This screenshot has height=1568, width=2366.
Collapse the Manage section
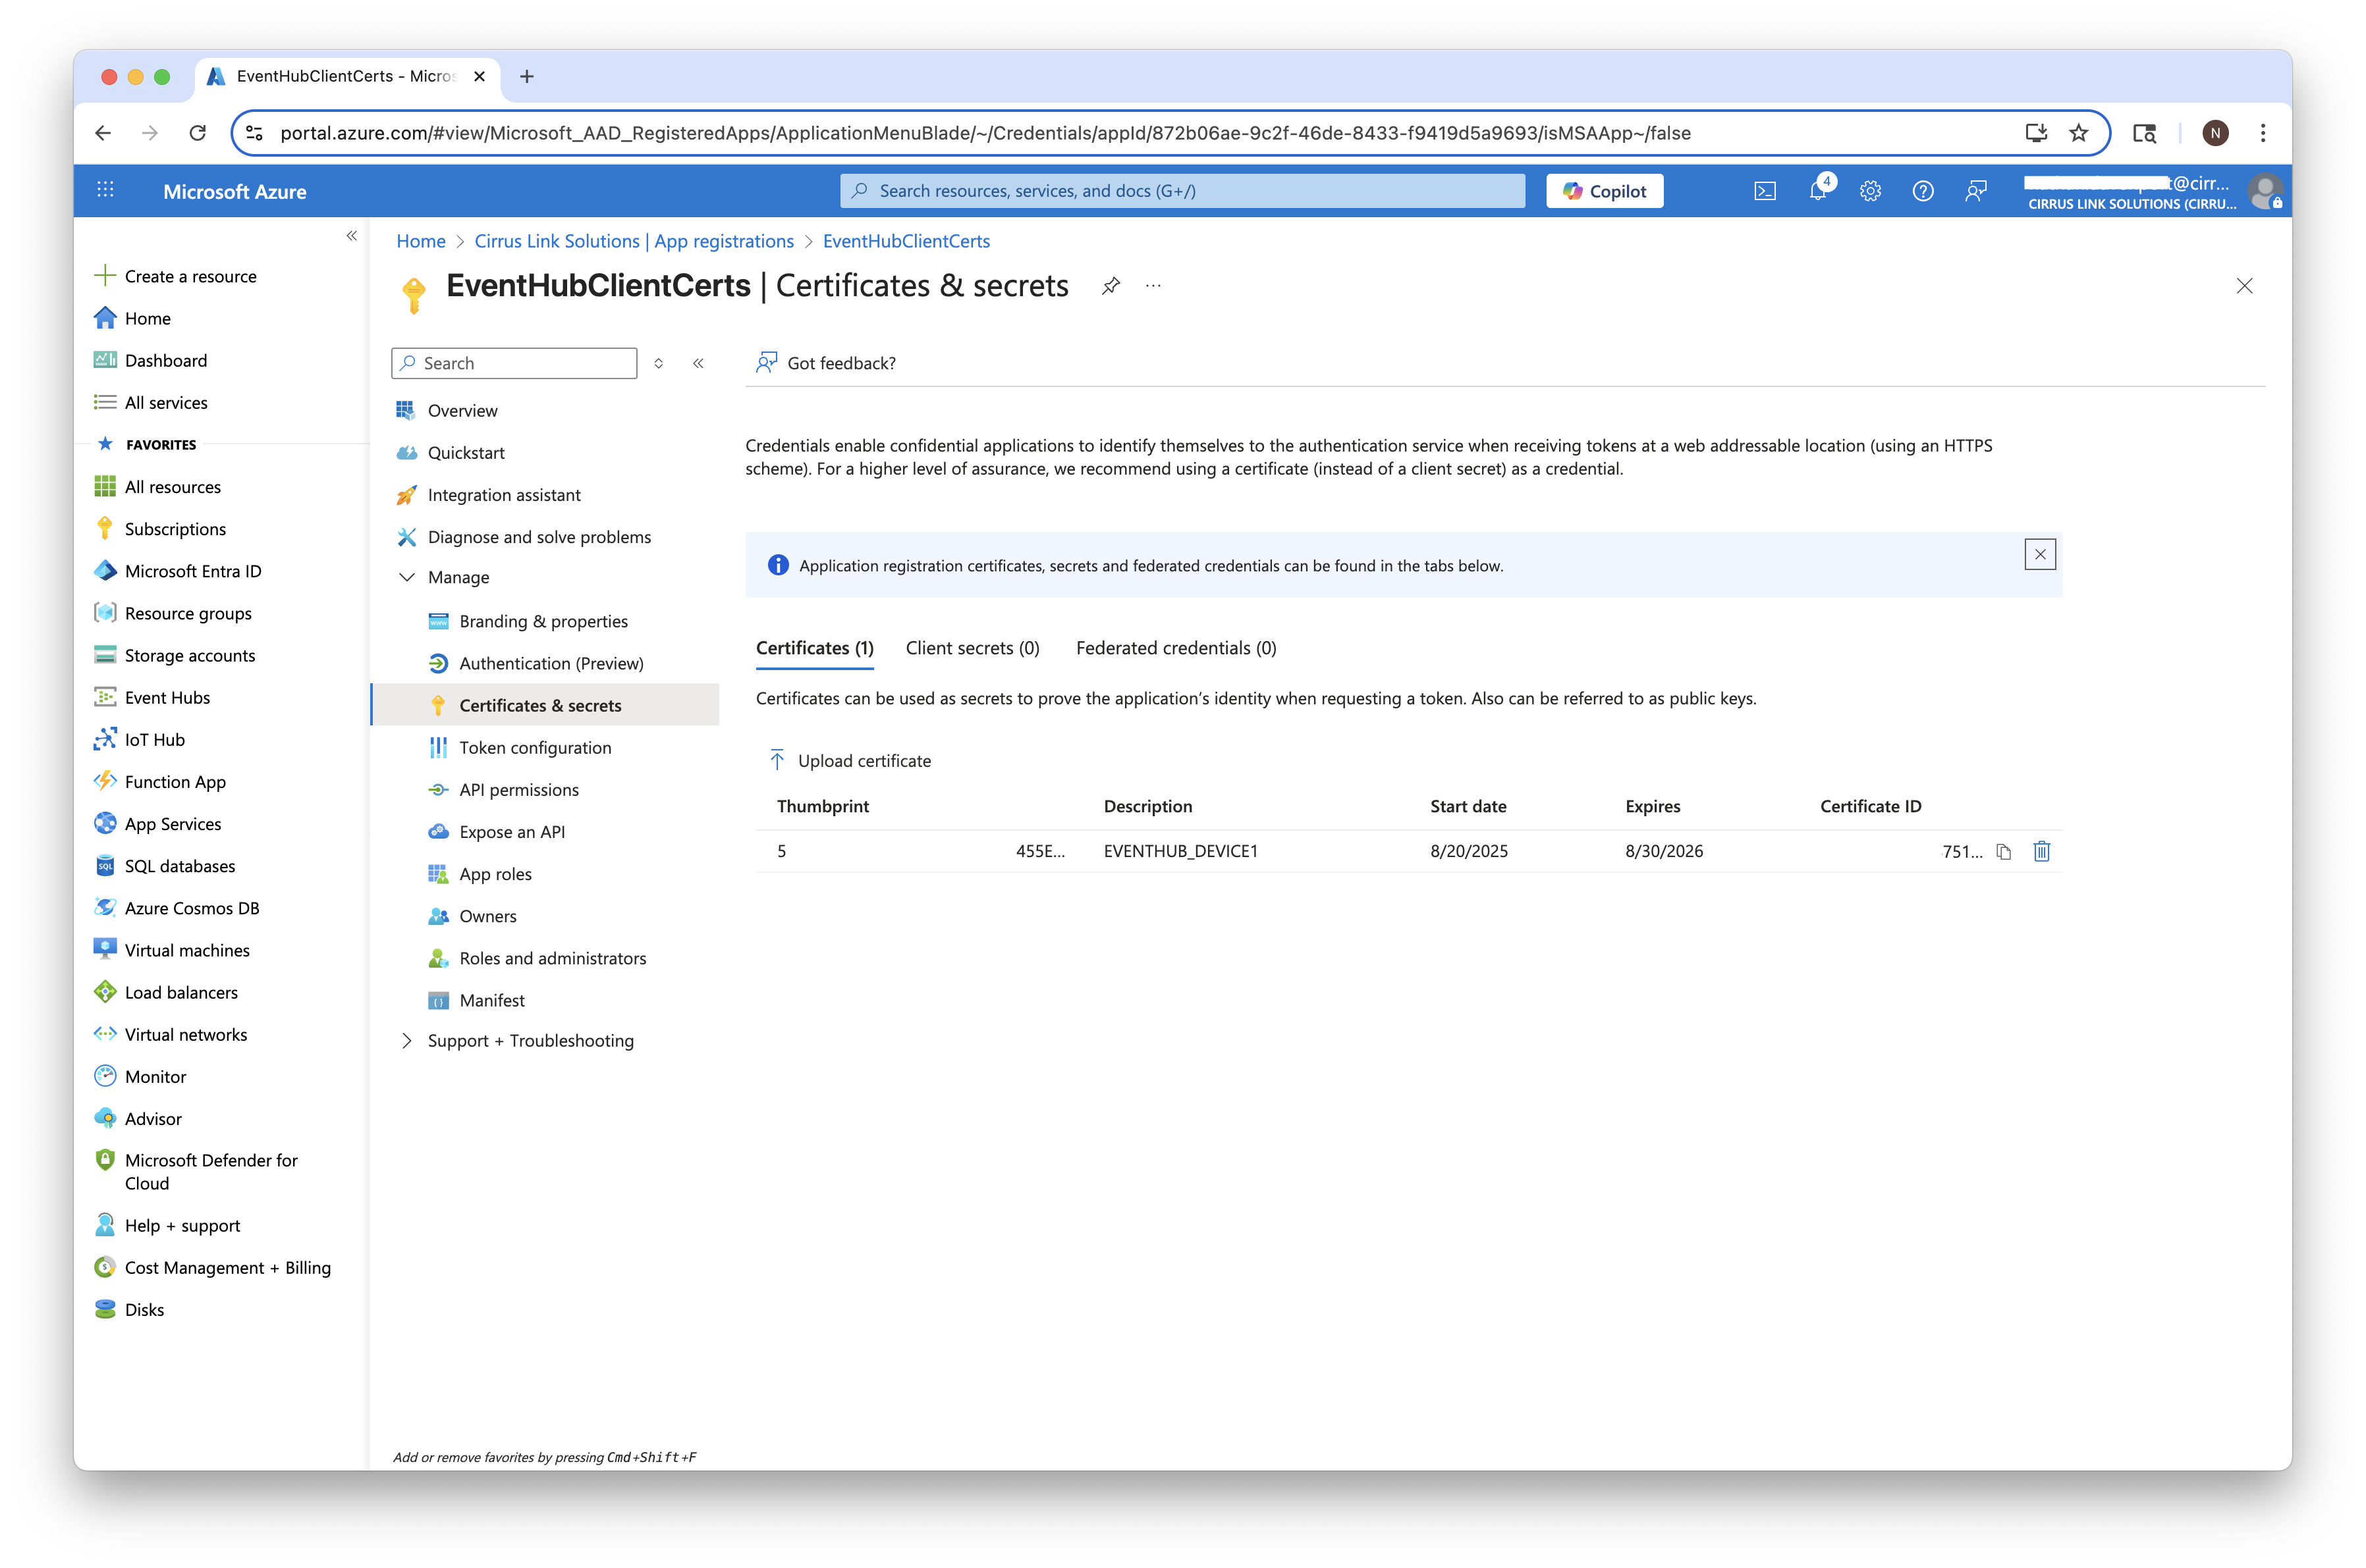tap(407, 577)
